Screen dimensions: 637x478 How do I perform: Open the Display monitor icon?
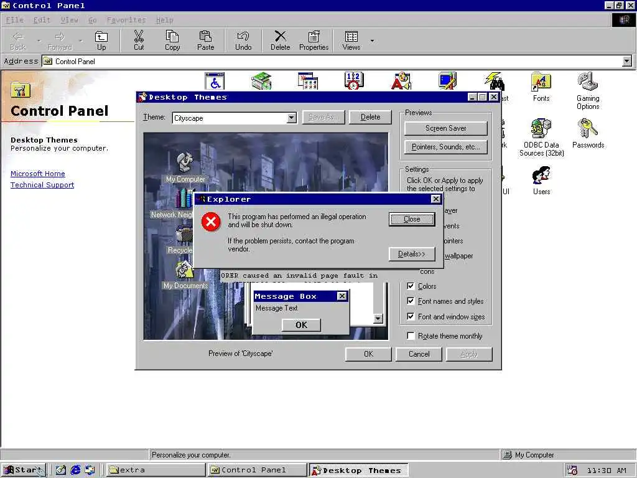pos(448,80)
